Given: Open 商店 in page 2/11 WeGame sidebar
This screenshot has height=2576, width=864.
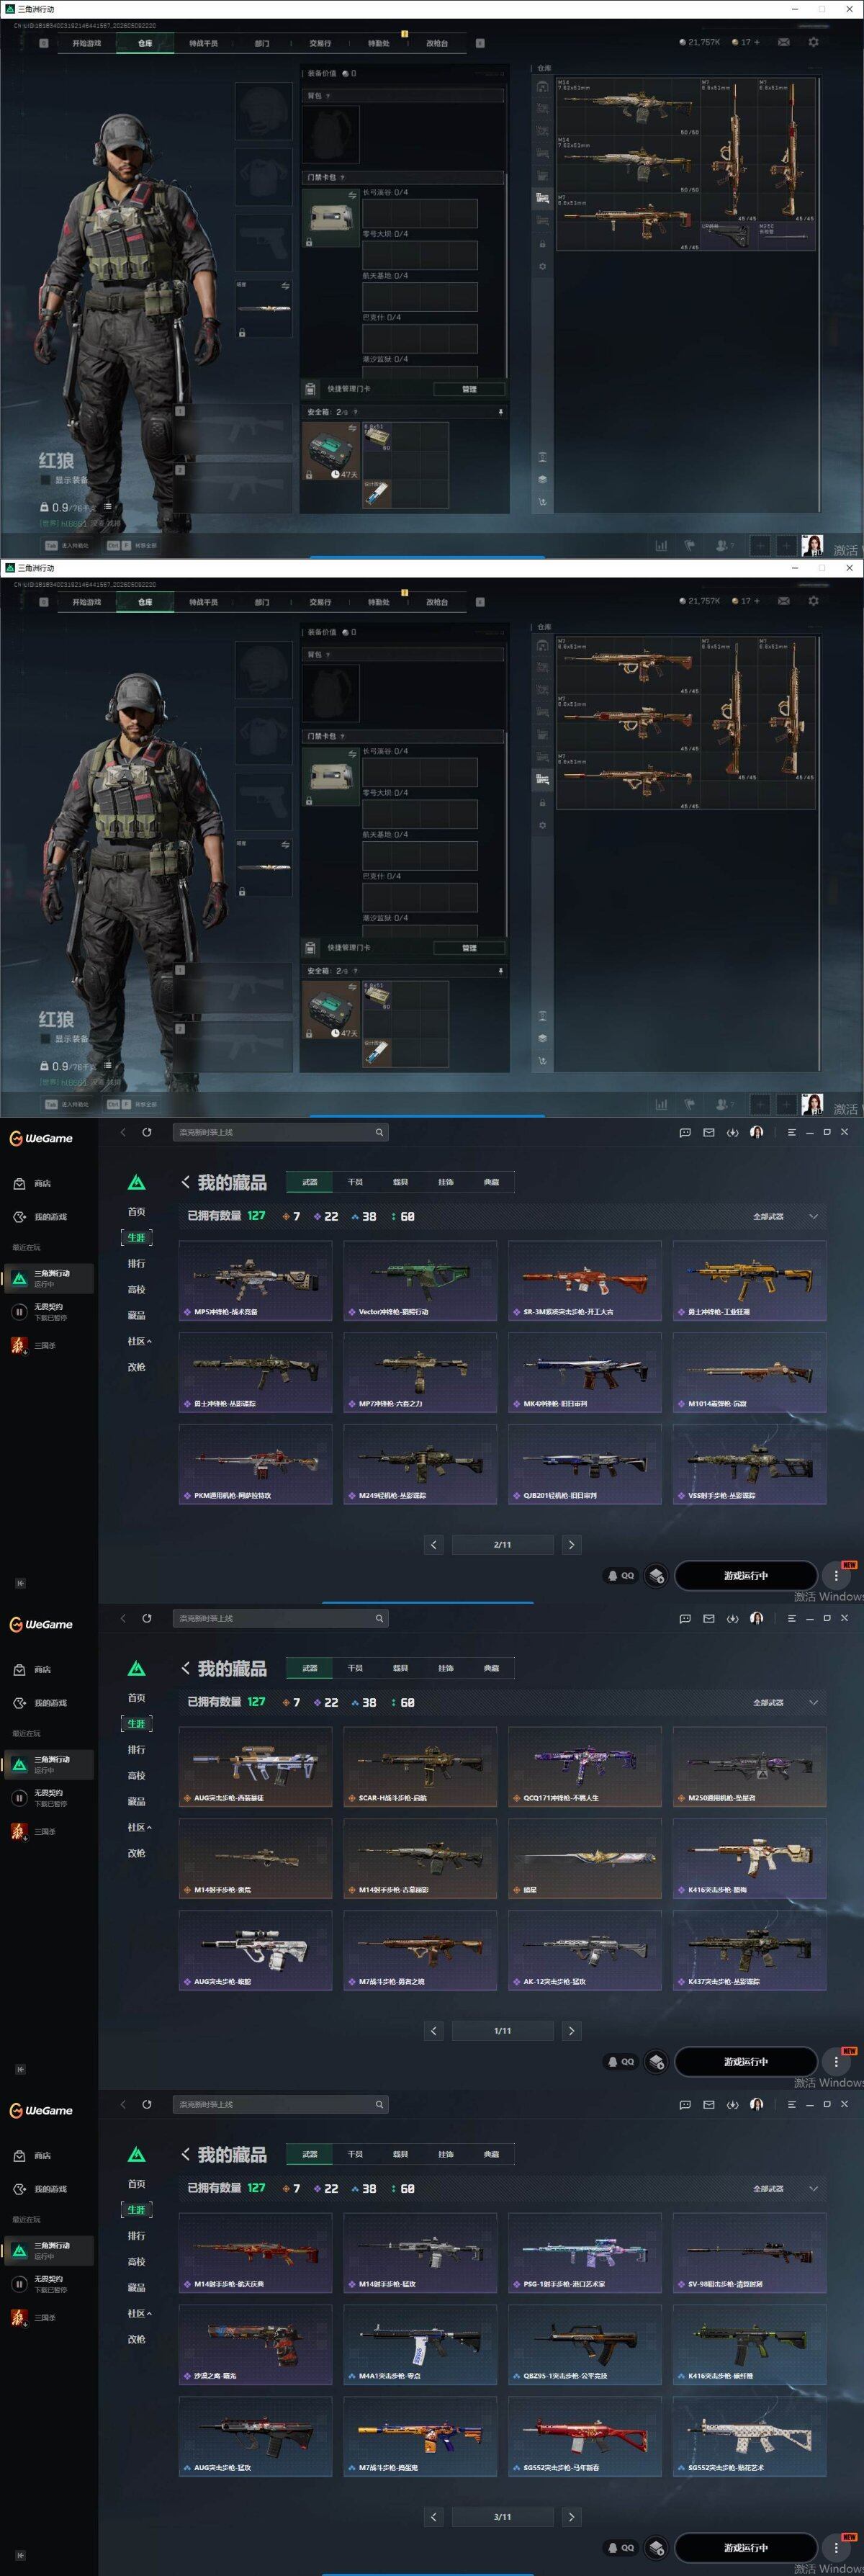Looking at the screenshot, I should 33,1183.
